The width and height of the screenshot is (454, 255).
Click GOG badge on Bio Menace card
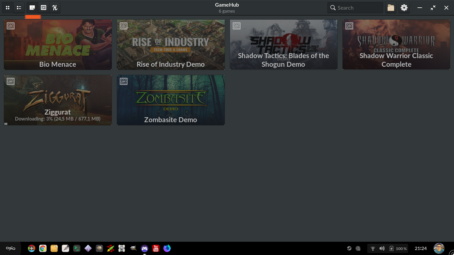coord(11,26)
